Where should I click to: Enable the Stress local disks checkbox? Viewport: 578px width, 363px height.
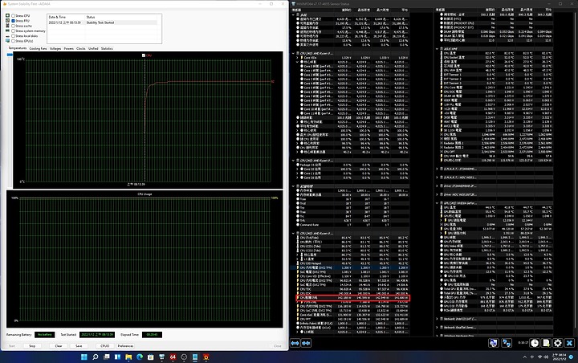(14, 36)
